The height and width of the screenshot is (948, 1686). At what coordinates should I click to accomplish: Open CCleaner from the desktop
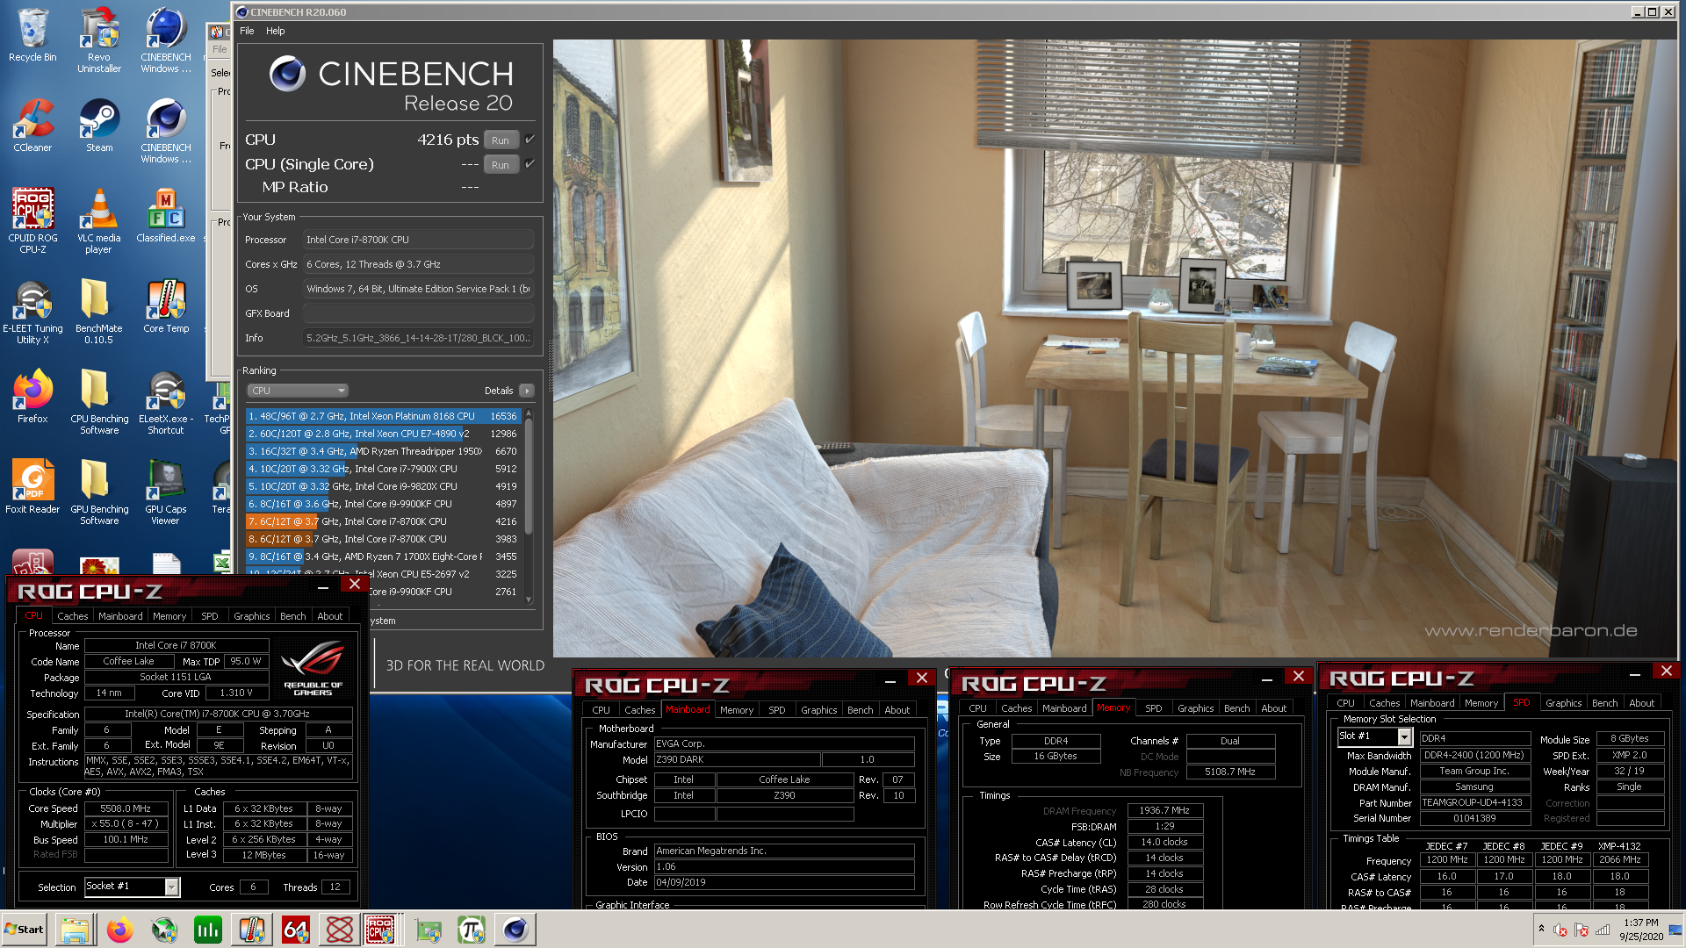point(32,125)
